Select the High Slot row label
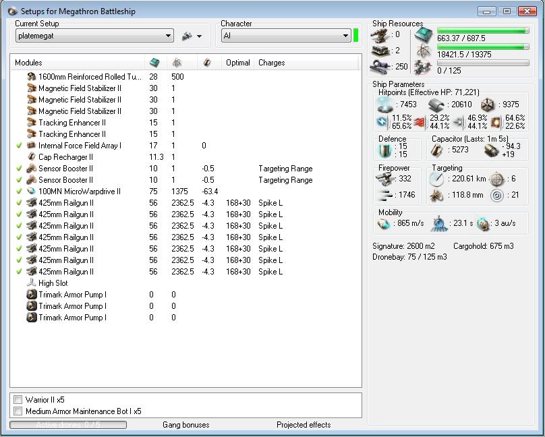The height and width of the screenshot is (437, 545). coord(53,283)
